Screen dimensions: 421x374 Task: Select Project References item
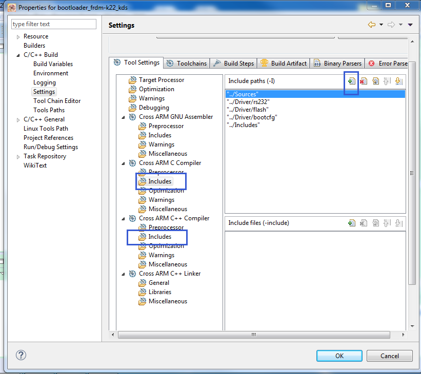(48, 138)
